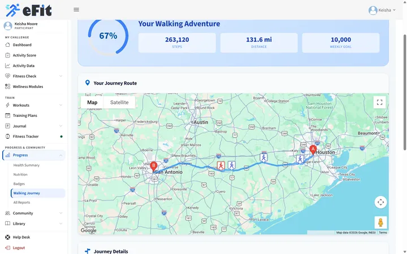407x254 pixels.
Task: Click the Training Plans calendar icon
Action: (7, 115)
